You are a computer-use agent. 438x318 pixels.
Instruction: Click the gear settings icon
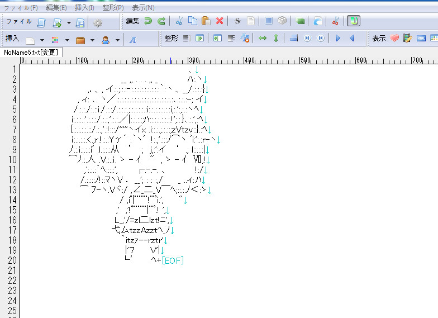(98, 23)
